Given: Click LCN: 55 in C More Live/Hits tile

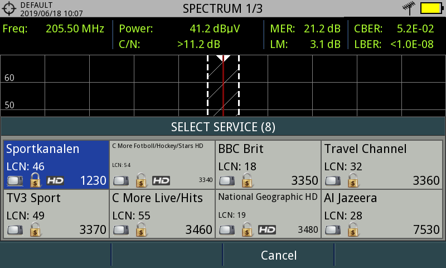Looking at the screenshot, I should pyautogui.click(x=131, y=216).
